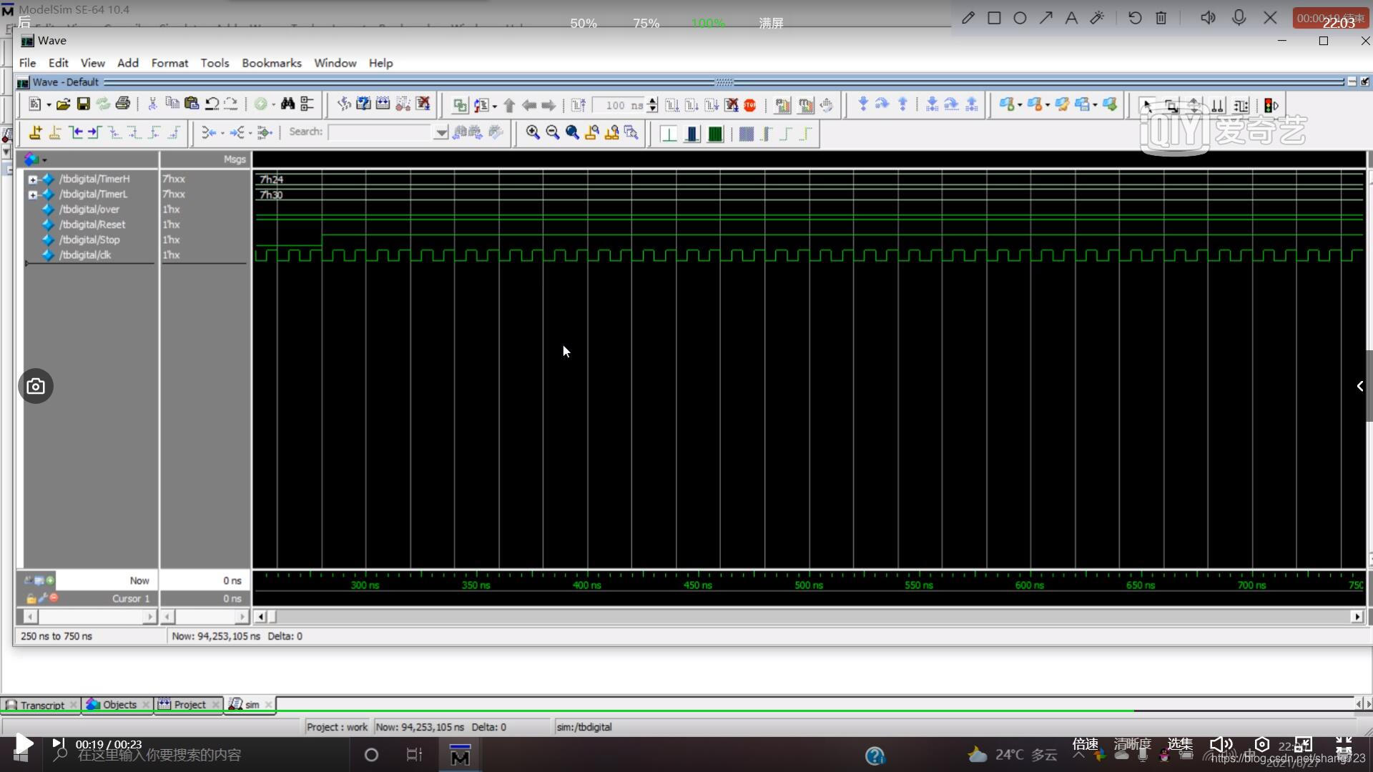Print using the printer toolbar icon

click(123, 105)
